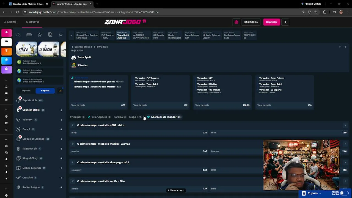Screen dimensions: 352x198
Task: Click the Chrome address bar URL
Action: (x=94, y=12)
